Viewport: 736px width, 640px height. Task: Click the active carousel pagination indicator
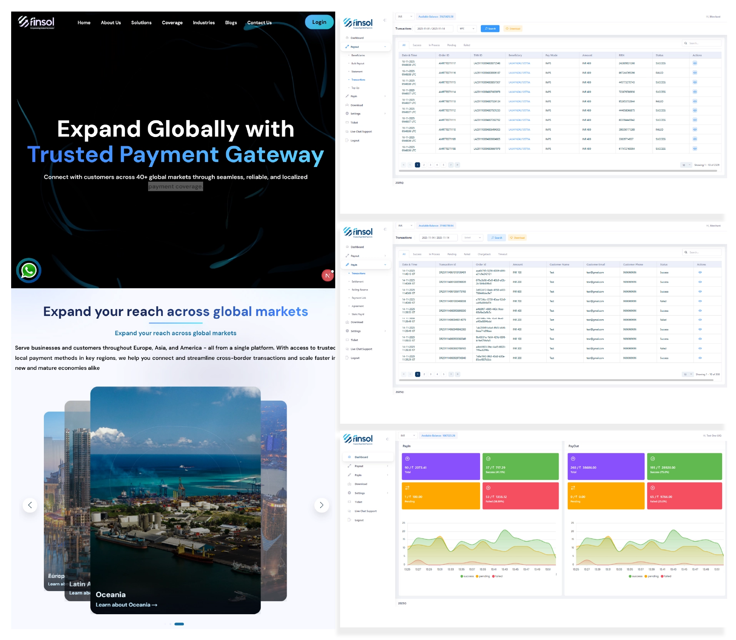pyautogui.click(x=179, y=624)
